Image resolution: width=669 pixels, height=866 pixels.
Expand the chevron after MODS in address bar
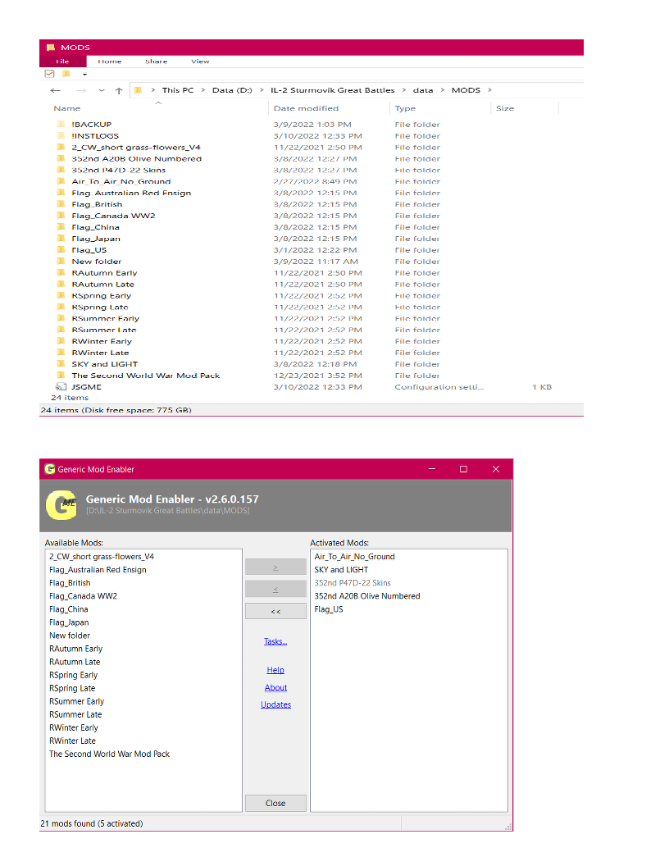[489, 90]
